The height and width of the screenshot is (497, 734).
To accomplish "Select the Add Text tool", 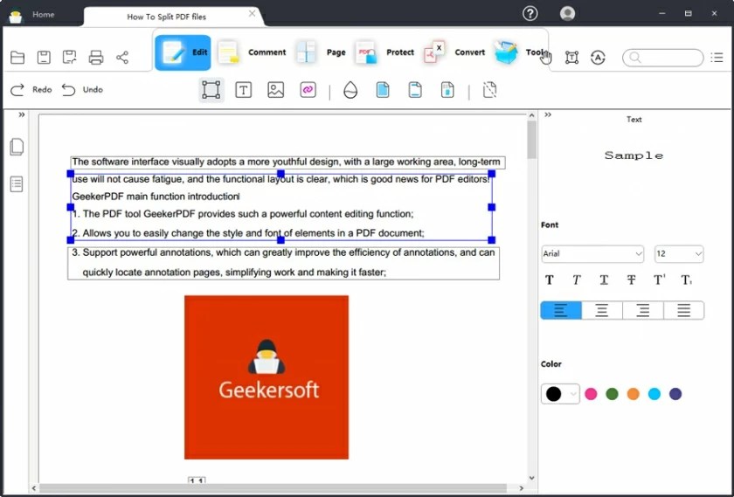I will [244, 90].
